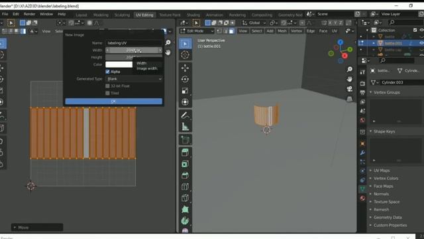The height and width of the screenshot is (239, 424).
Task: Select the Scale tool in 3D viewport
Action: click(185, 91)
